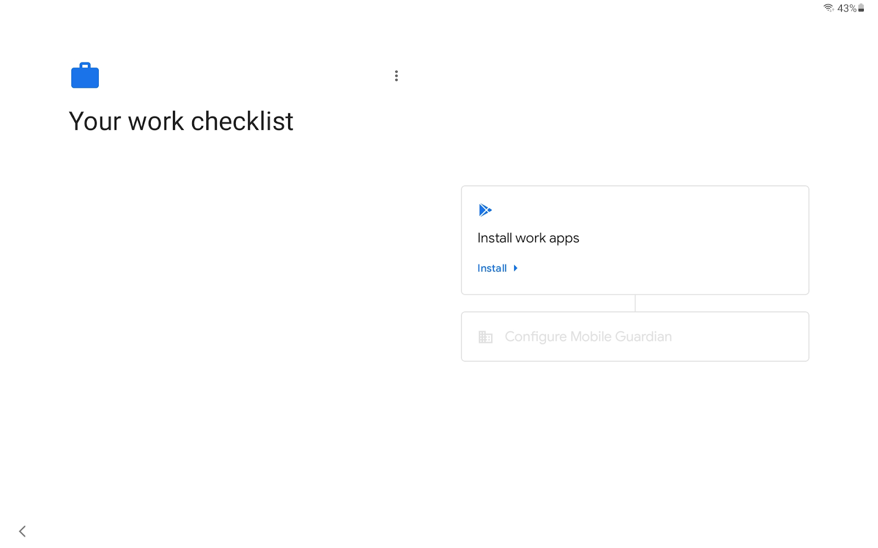Click blank area of the Configure Mobile Guardian card
The width and height of the screenshot is (878, 548).
point(741,336)
